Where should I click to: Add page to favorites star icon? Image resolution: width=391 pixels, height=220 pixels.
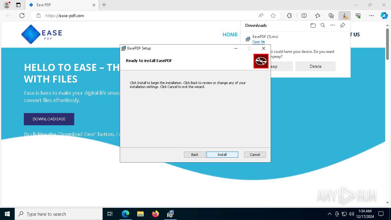tap(273, 16)
